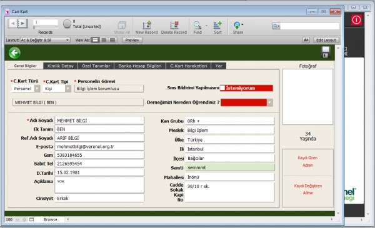Go back with the green arrow button
This screenshot has height=228, width=375.
[14, 53]
